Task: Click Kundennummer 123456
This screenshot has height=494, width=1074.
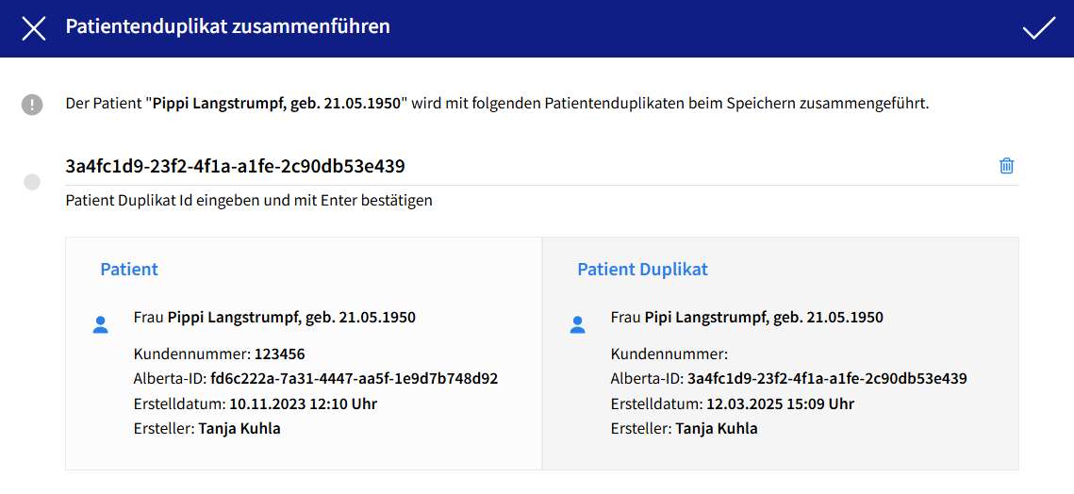Action: [x=219, y=354]
